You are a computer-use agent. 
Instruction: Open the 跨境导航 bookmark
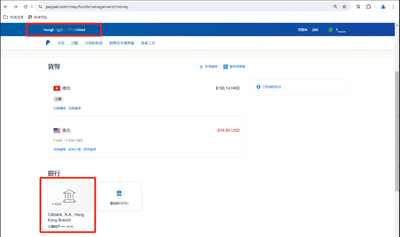38,17
